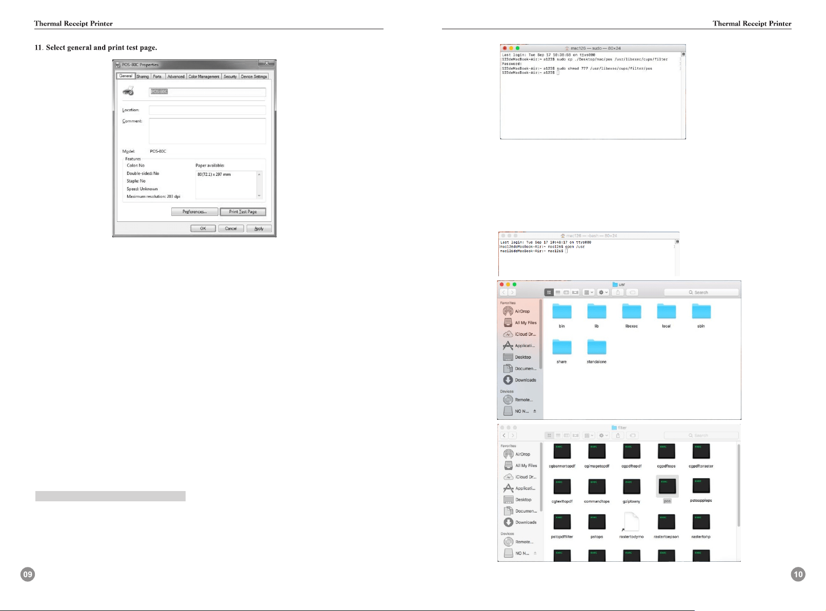Open the action gear menu in usr window

pyautogui.click(x=603, y=292)
